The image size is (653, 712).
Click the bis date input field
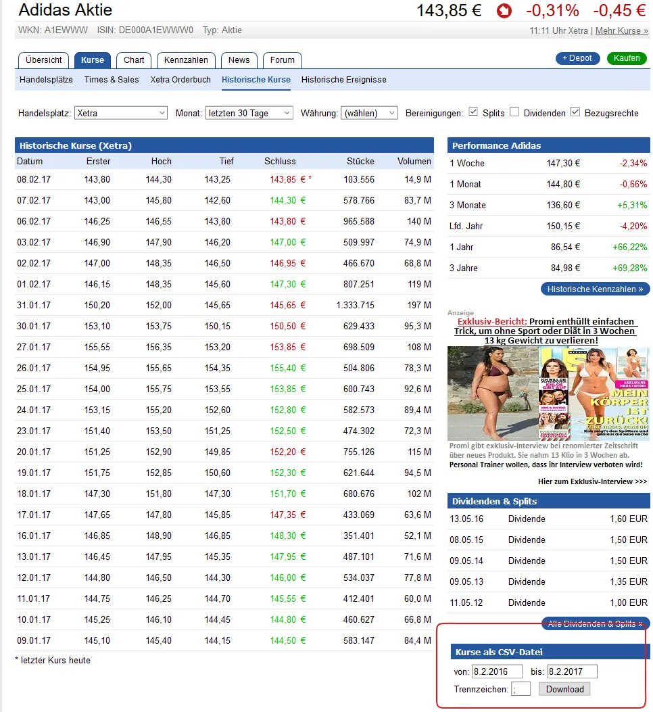coord(572,671)
